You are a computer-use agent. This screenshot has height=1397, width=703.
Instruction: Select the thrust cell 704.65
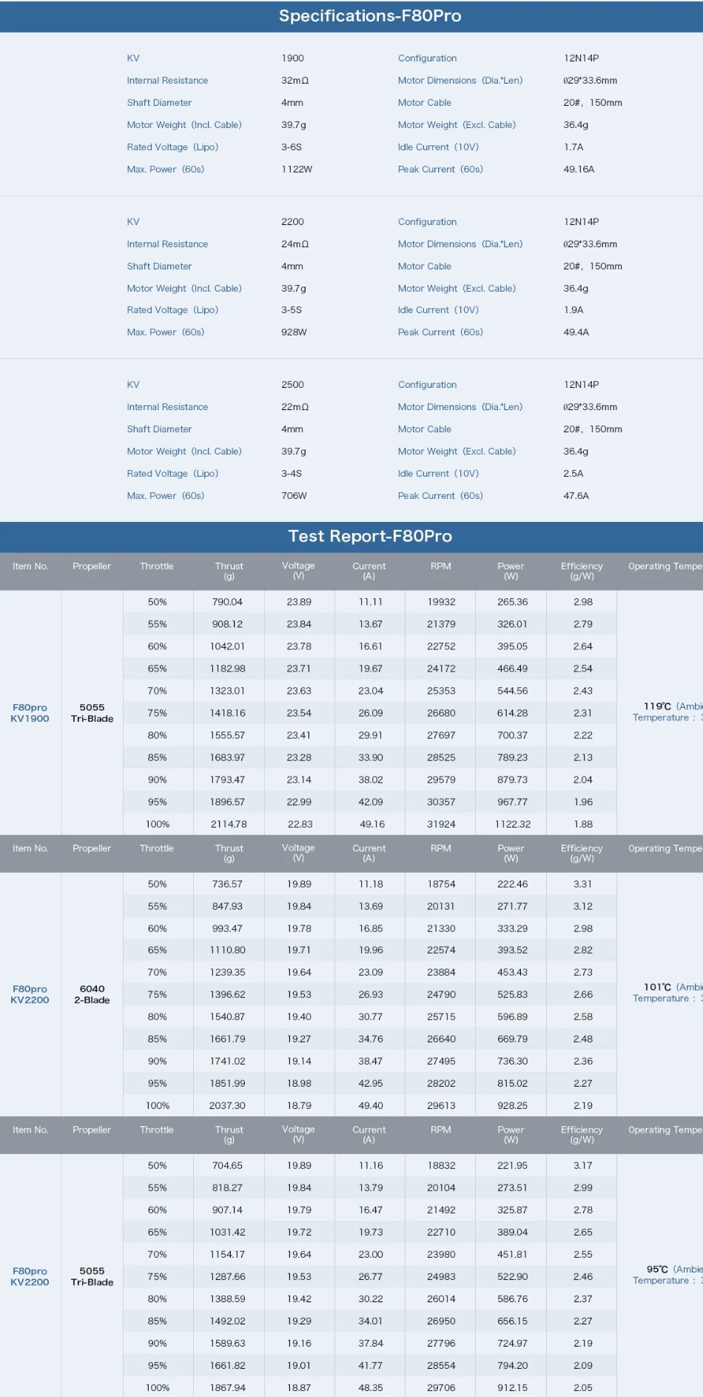coord(228,1165)
